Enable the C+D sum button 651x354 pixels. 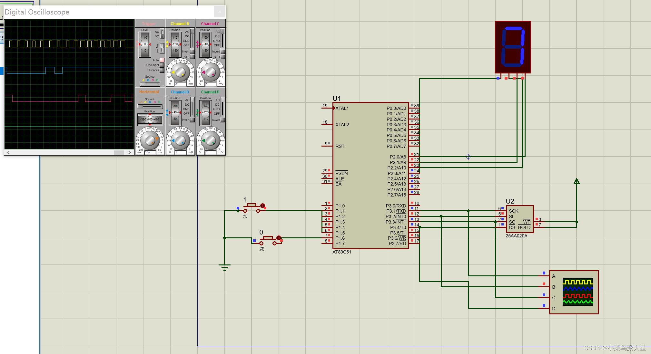tap(222, 57)
